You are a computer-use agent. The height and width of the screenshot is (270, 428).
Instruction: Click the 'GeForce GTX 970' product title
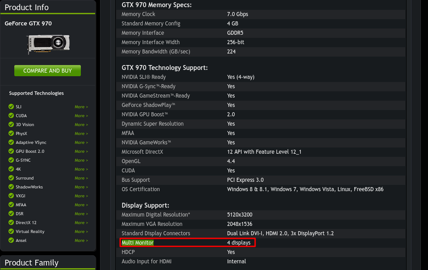pos(28,24)
